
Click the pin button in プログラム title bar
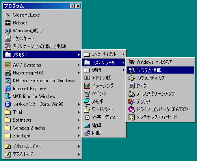[x=72, y=6]
